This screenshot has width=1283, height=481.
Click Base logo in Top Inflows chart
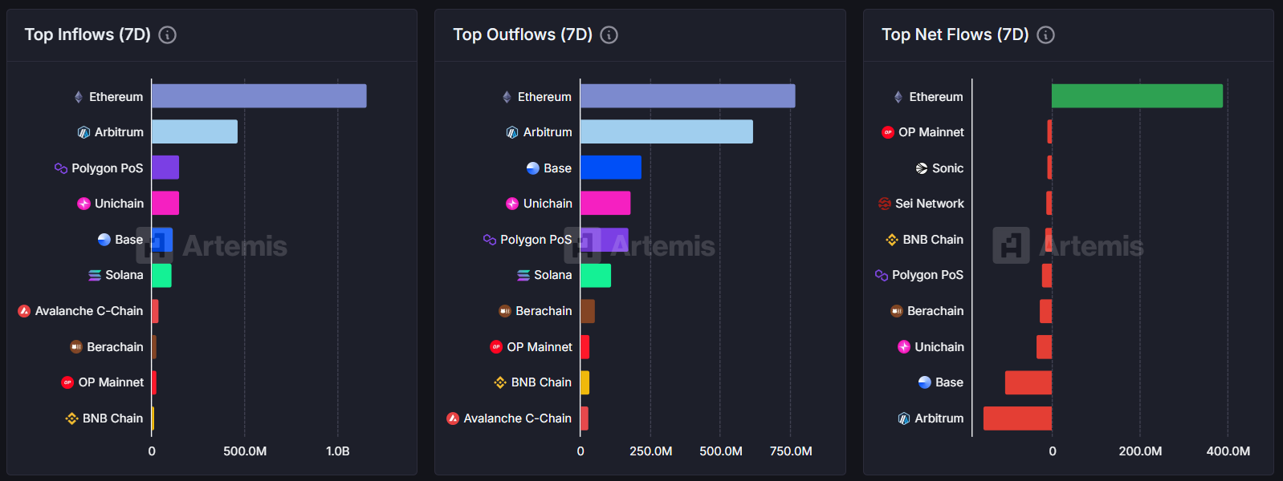point(104,240)
